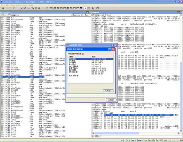The image size is (183, 142).
Task: Open Processes and Threads toolbar icon
Action: [x=78, y=8]
